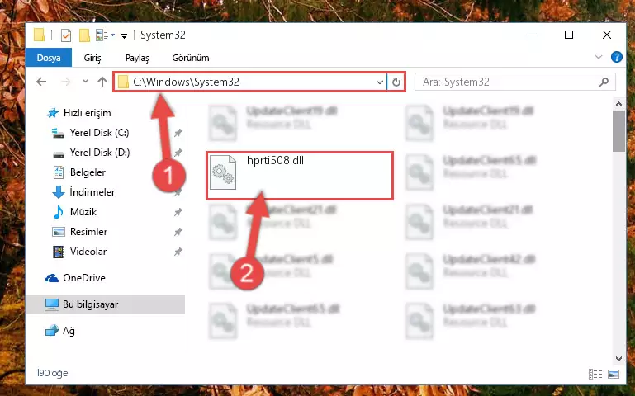
Task: Maximize the System32 window
Action: (569, 35)
